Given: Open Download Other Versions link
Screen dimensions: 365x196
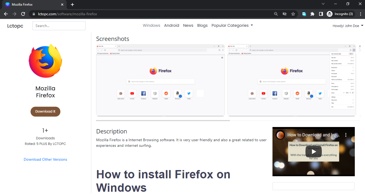Looking at the screenshot, I should point(45,159).
